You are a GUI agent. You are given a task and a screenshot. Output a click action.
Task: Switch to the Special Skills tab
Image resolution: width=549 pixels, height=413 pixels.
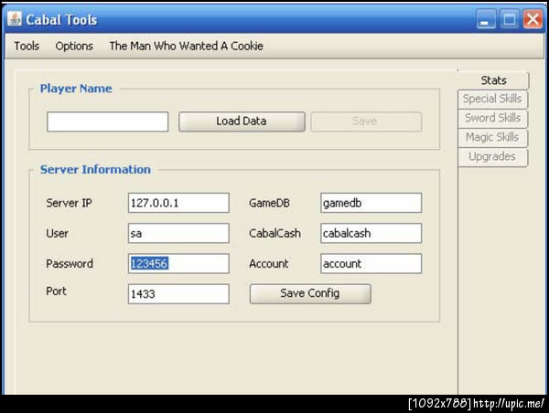click(x=492, y=99)
